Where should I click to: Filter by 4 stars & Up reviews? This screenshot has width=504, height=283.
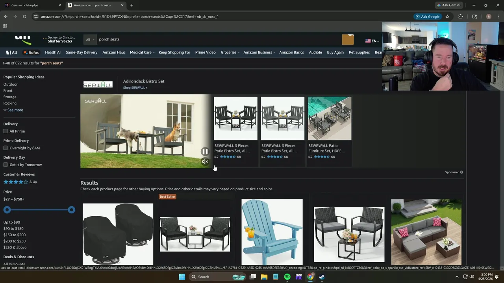[x=20, y=182]
